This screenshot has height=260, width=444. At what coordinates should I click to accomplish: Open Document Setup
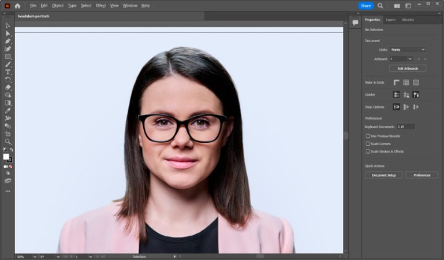(x=383, y=175)
